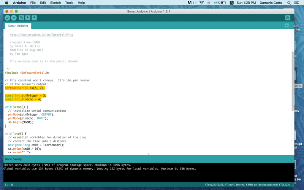
Task: Click the Bluetooth-style status icon in menu bar
Action: [209, 3]
